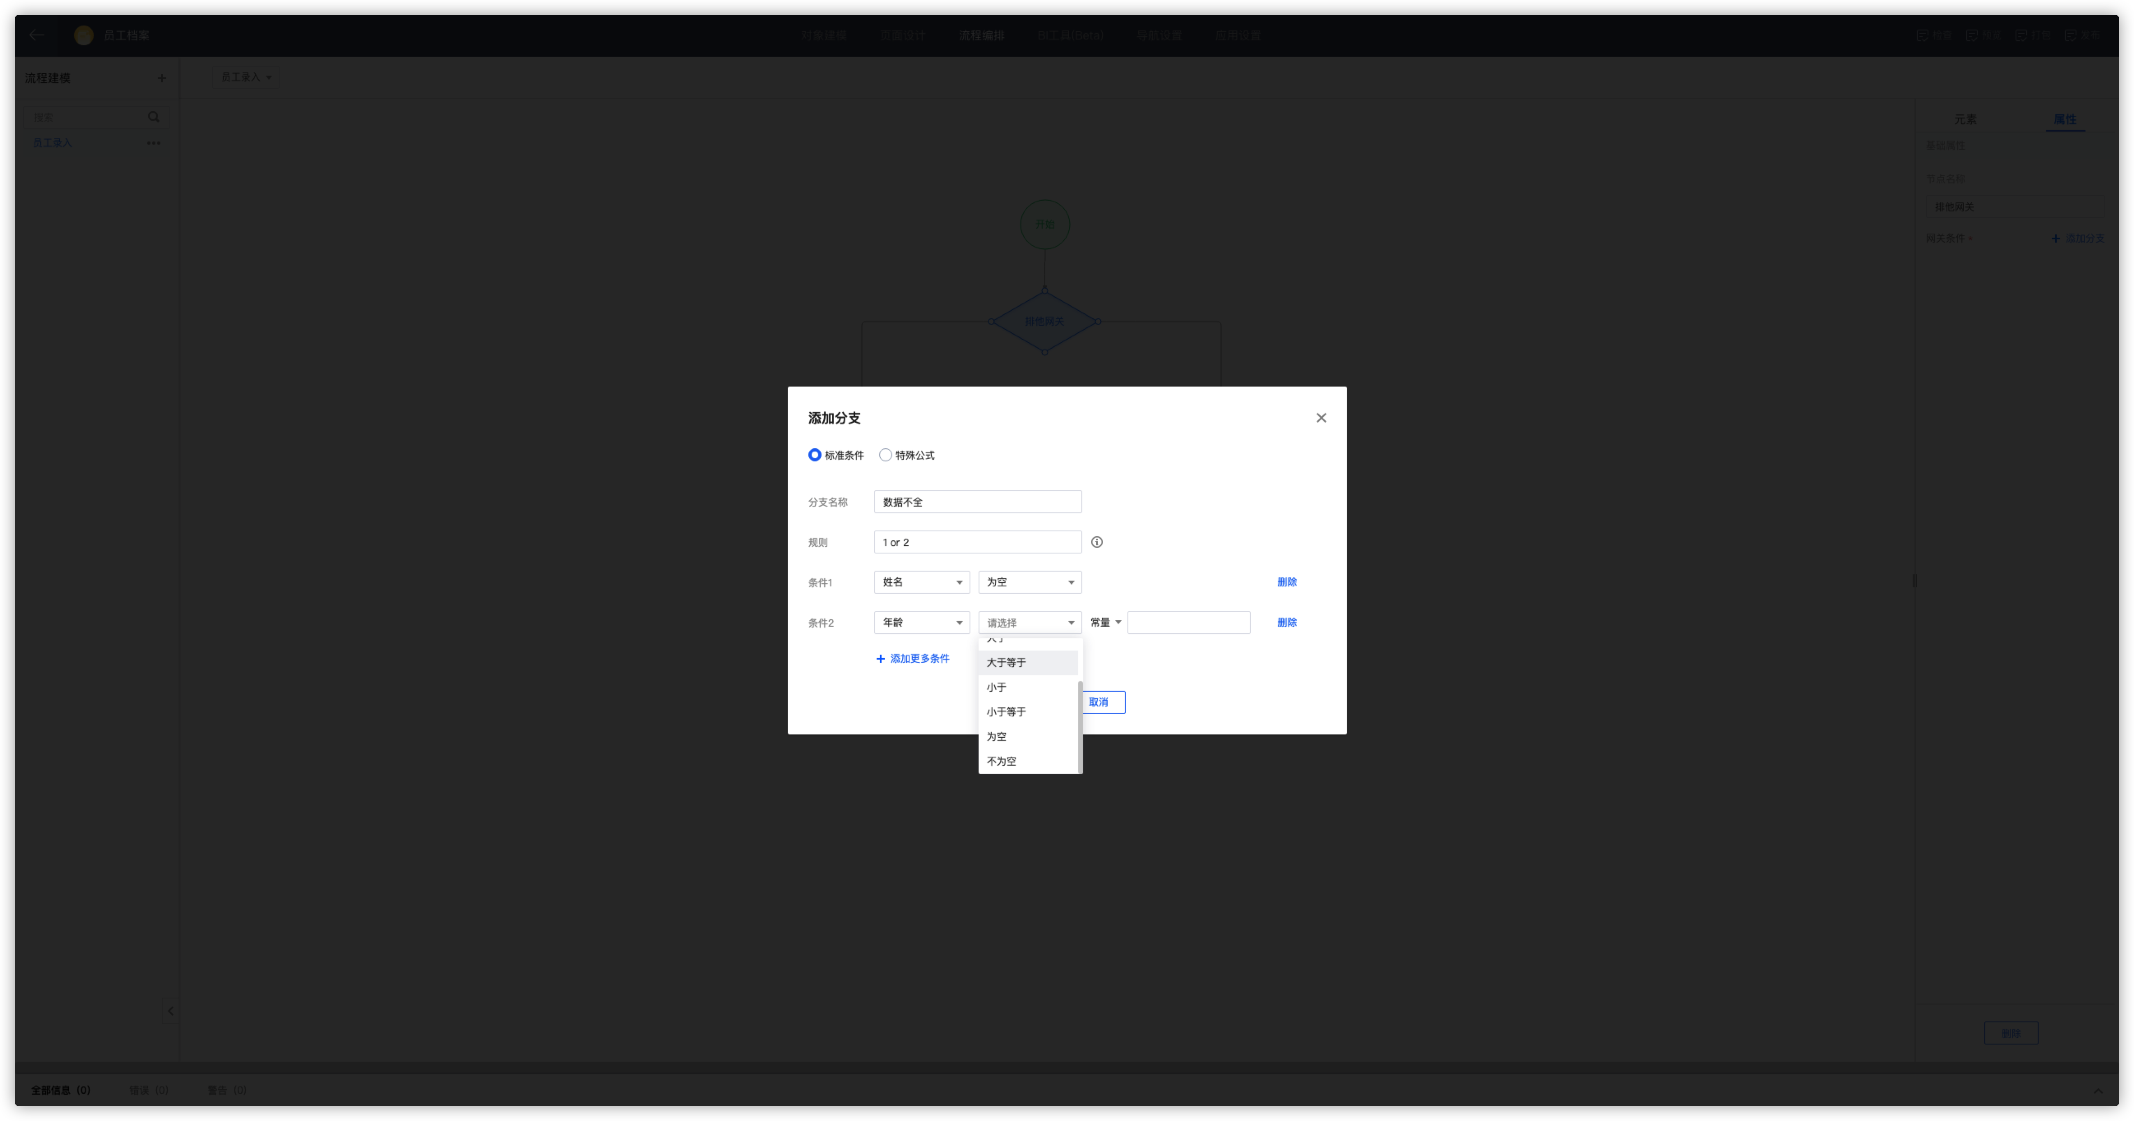Click the back arrow in the top bar
Viewport: 2134px width, 1121px height.
coord(37,35)
